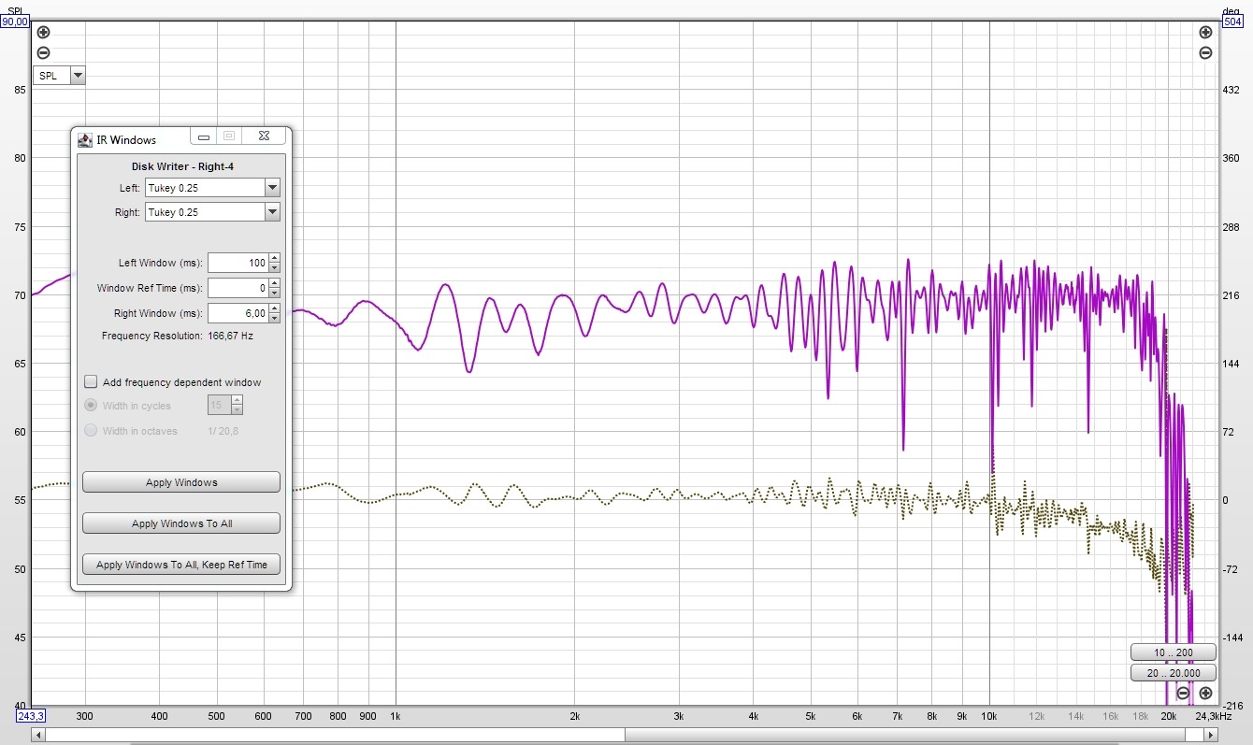This screenshot has width=1253, height=745.
Task: Zoom in the degrees axis with plus icon
Action: click(1205, 33)
